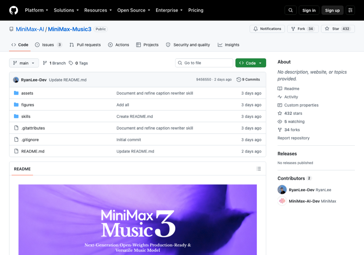This screenshot has height=255, width=364.
Task: Open the Security and quality tab
Action: (x=188, y=45)
